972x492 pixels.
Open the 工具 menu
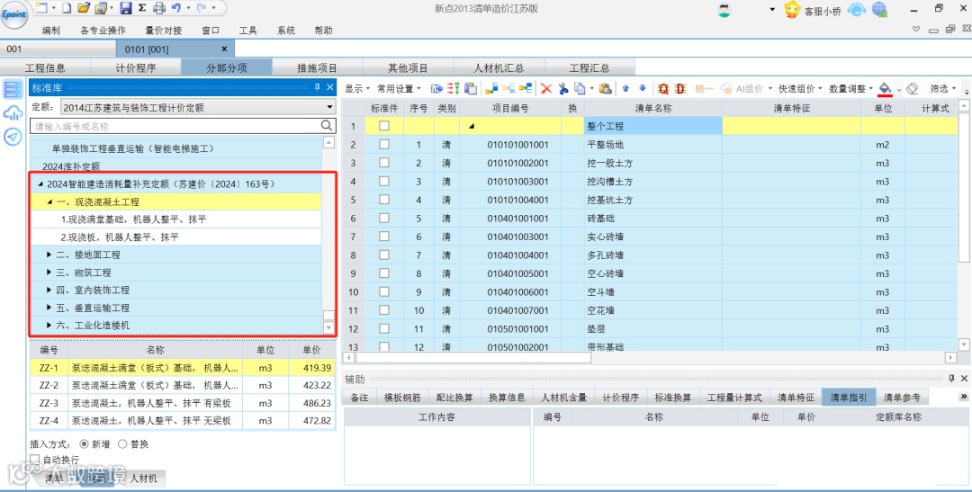[248, 31]
